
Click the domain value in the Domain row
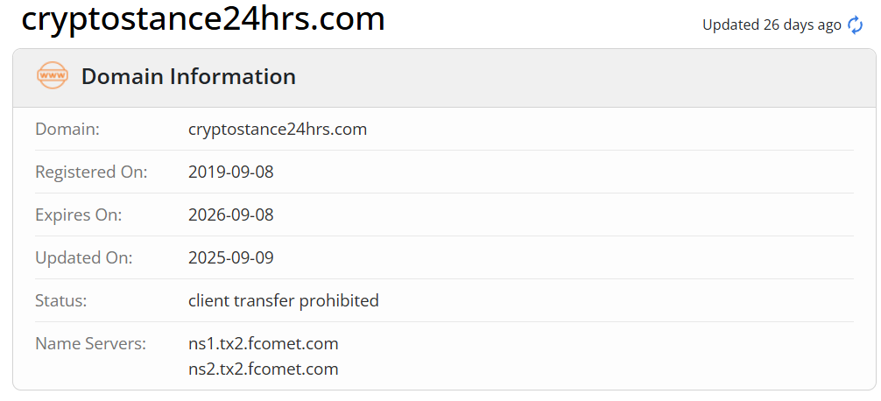[277, 129]
